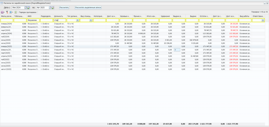Click the green refresh icon beside end date
This screenshot has width=269, height=127.
point(53,8)
